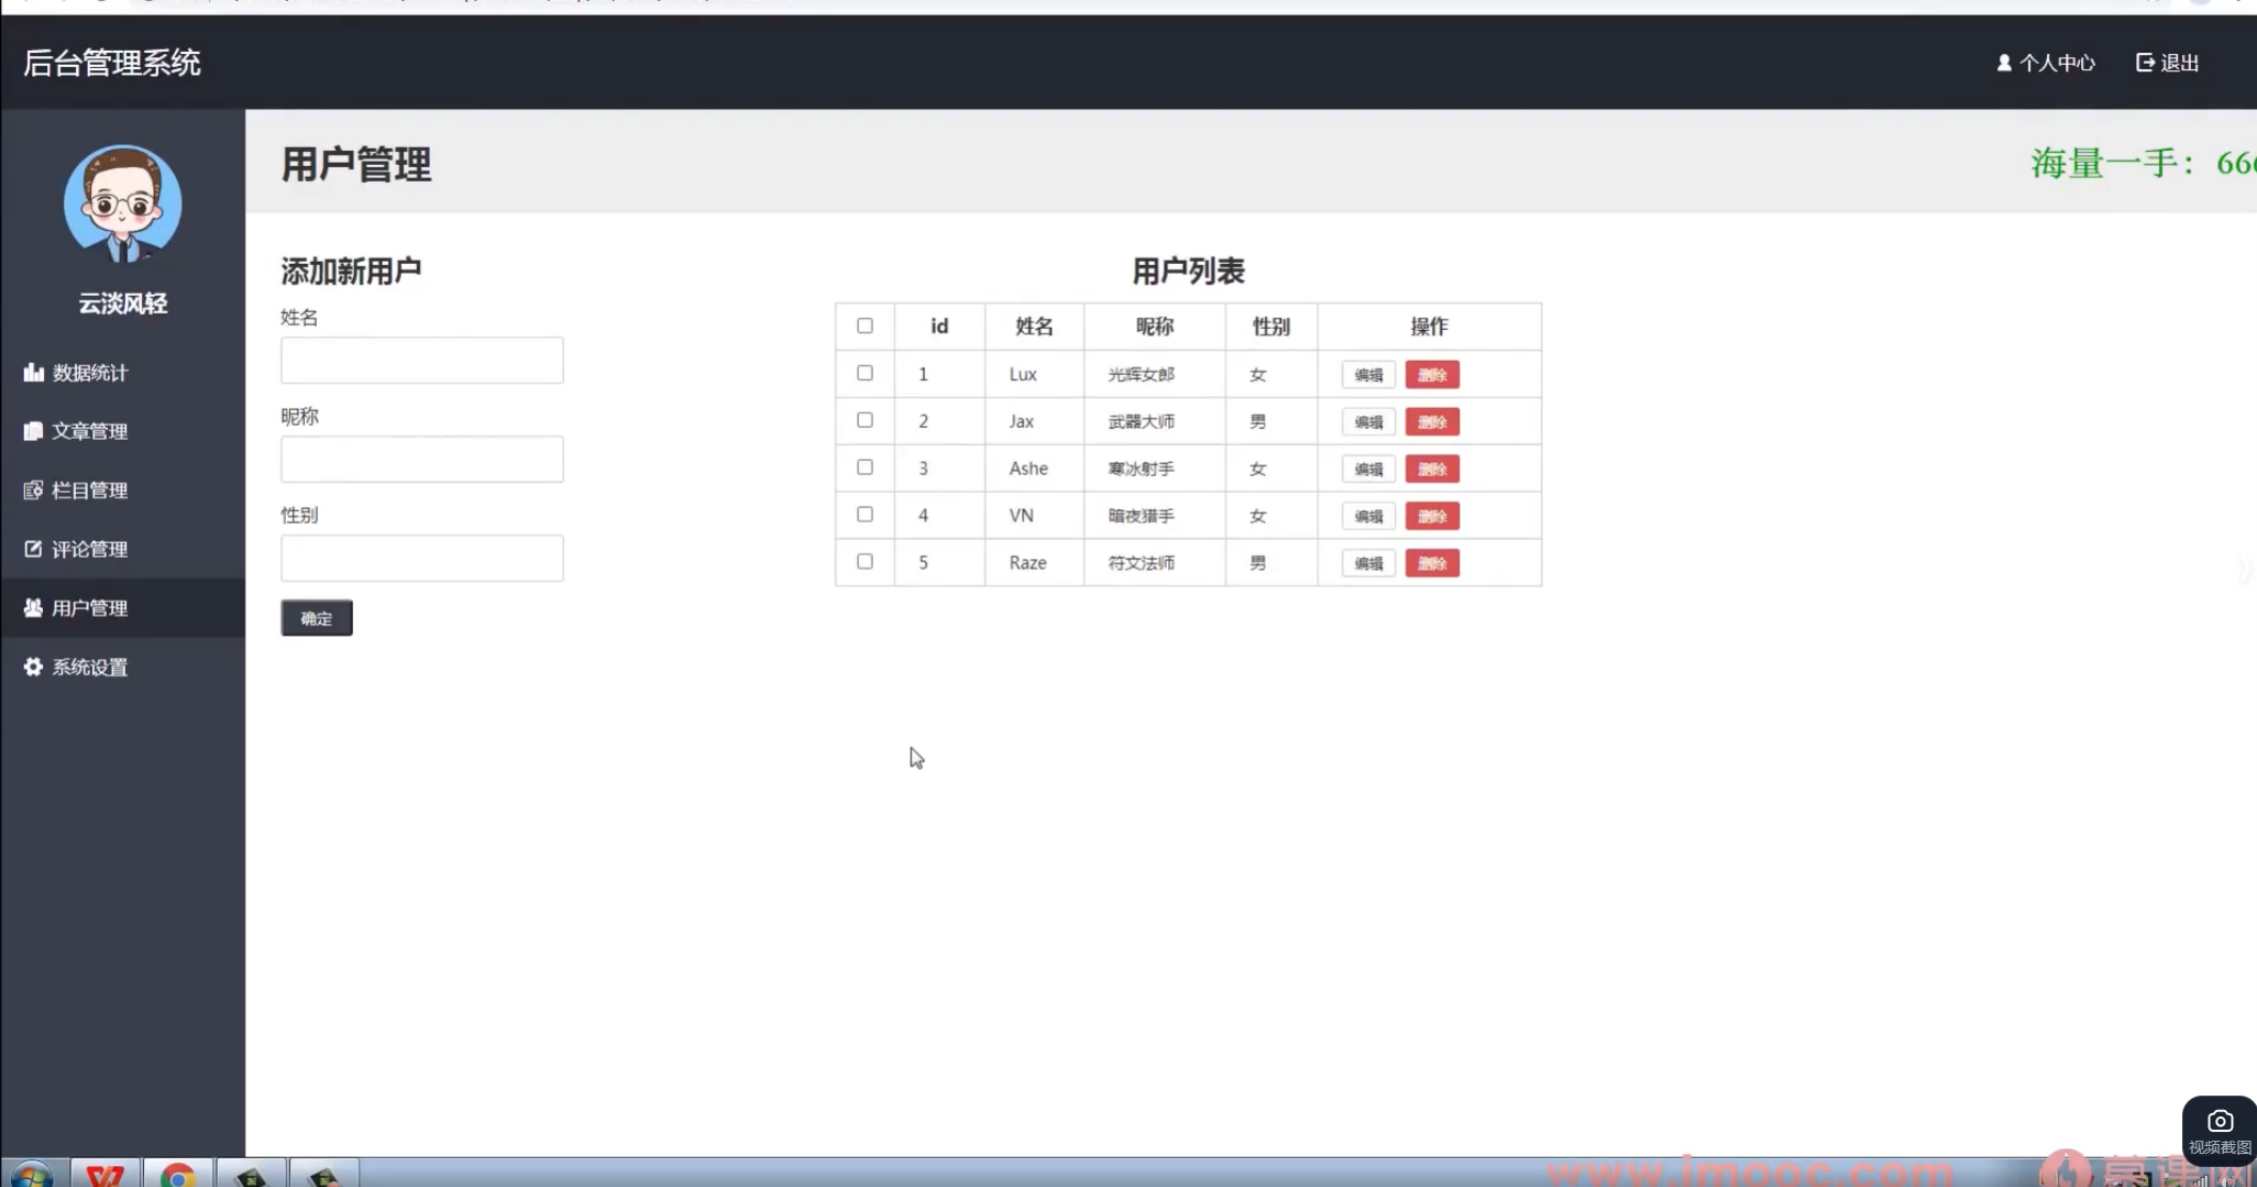
Task: Click the users icon beside 用户管理
Action: coord(33,607)
